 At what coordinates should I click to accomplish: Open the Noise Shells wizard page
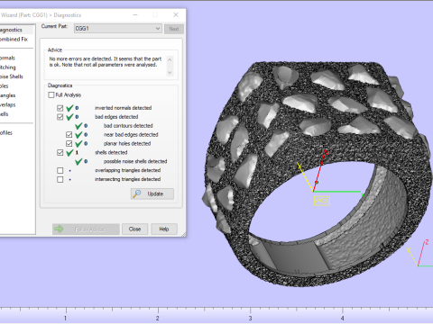coord(12,76)
